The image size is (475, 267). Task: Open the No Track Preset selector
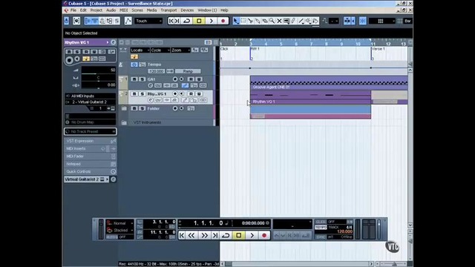91,131
